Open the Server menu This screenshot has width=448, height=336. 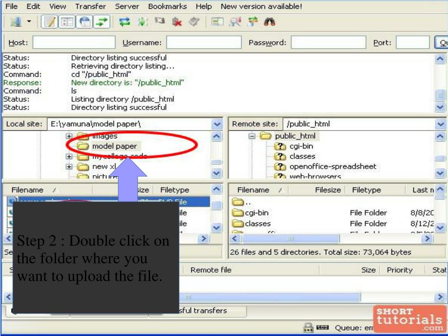[127, 6]
